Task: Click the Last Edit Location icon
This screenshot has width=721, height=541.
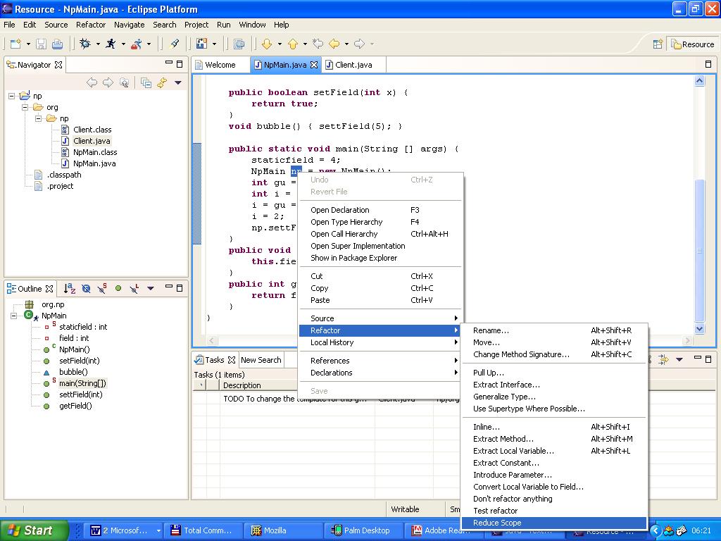Action: pyautogui.click(x=318, y=44)
